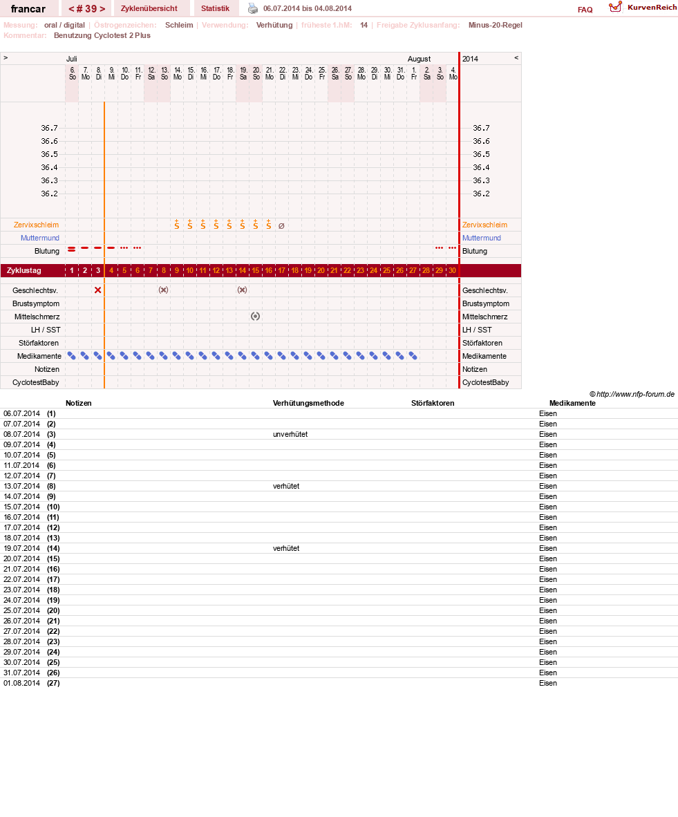This screenshot has width=678, height=817.
Task: Collapse chart with right '<' arrow
Action: point(516,58)
